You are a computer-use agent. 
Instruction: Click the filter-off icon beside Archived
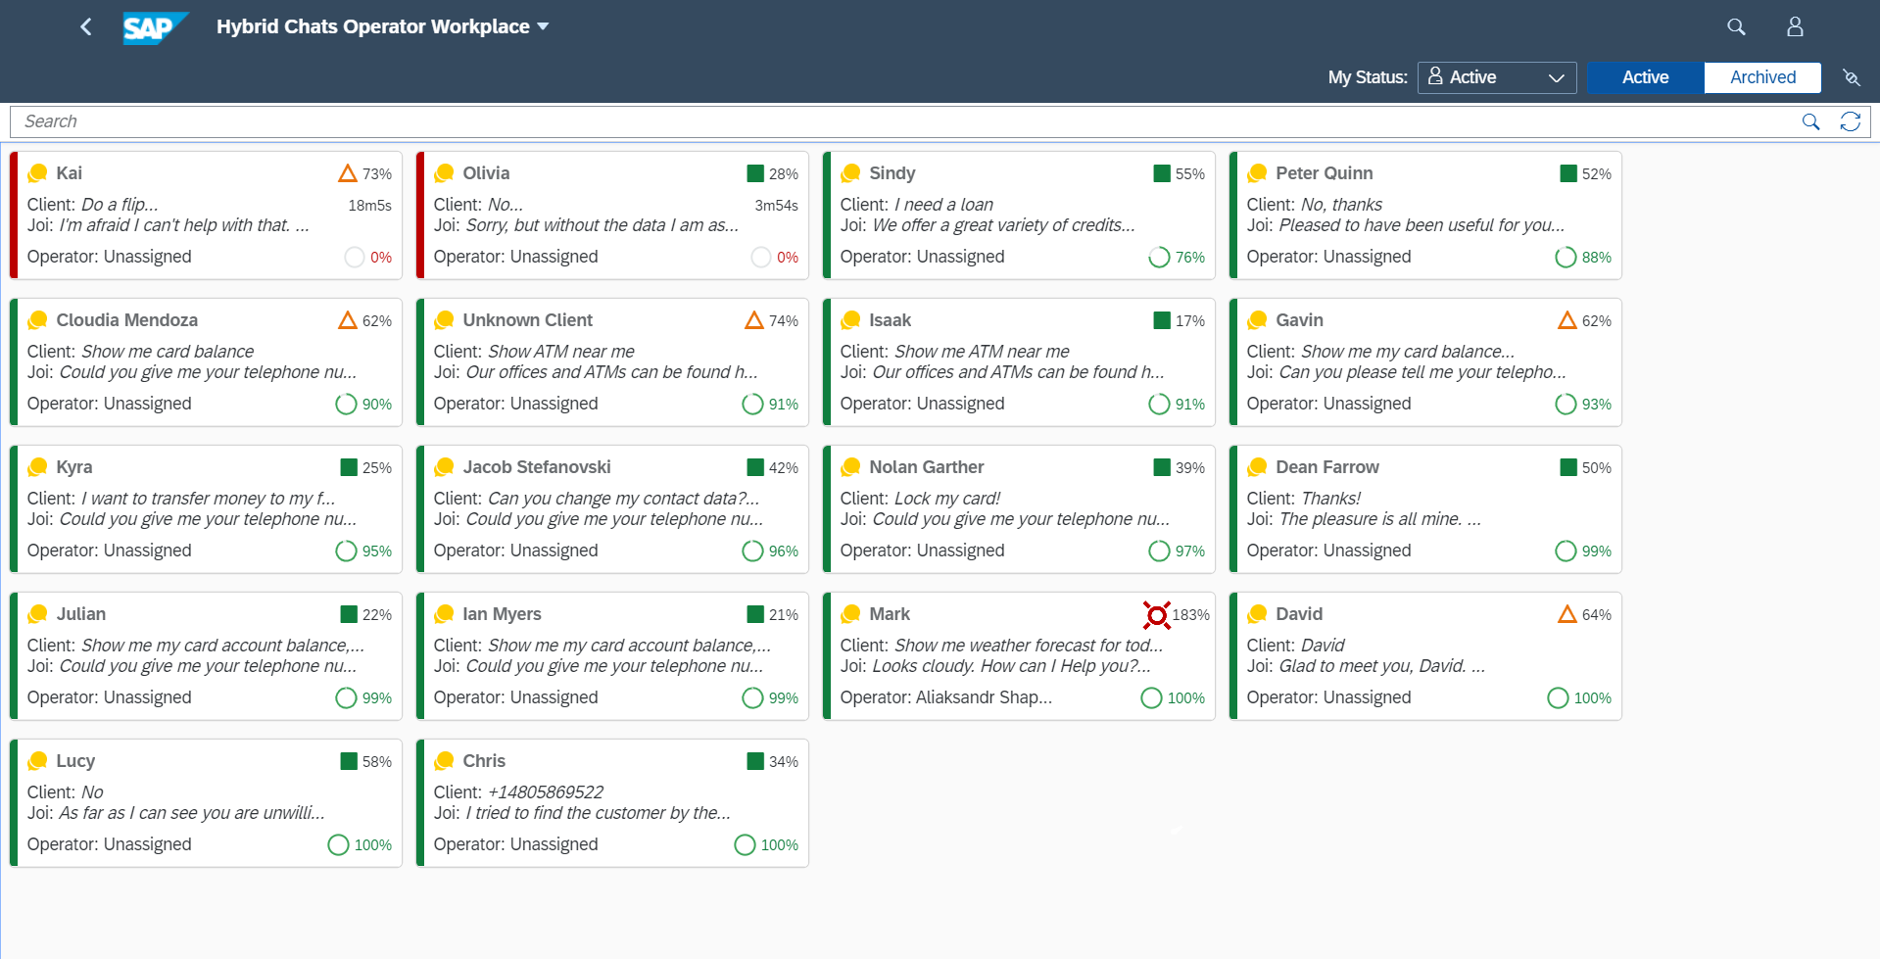tap(1851, 77)
